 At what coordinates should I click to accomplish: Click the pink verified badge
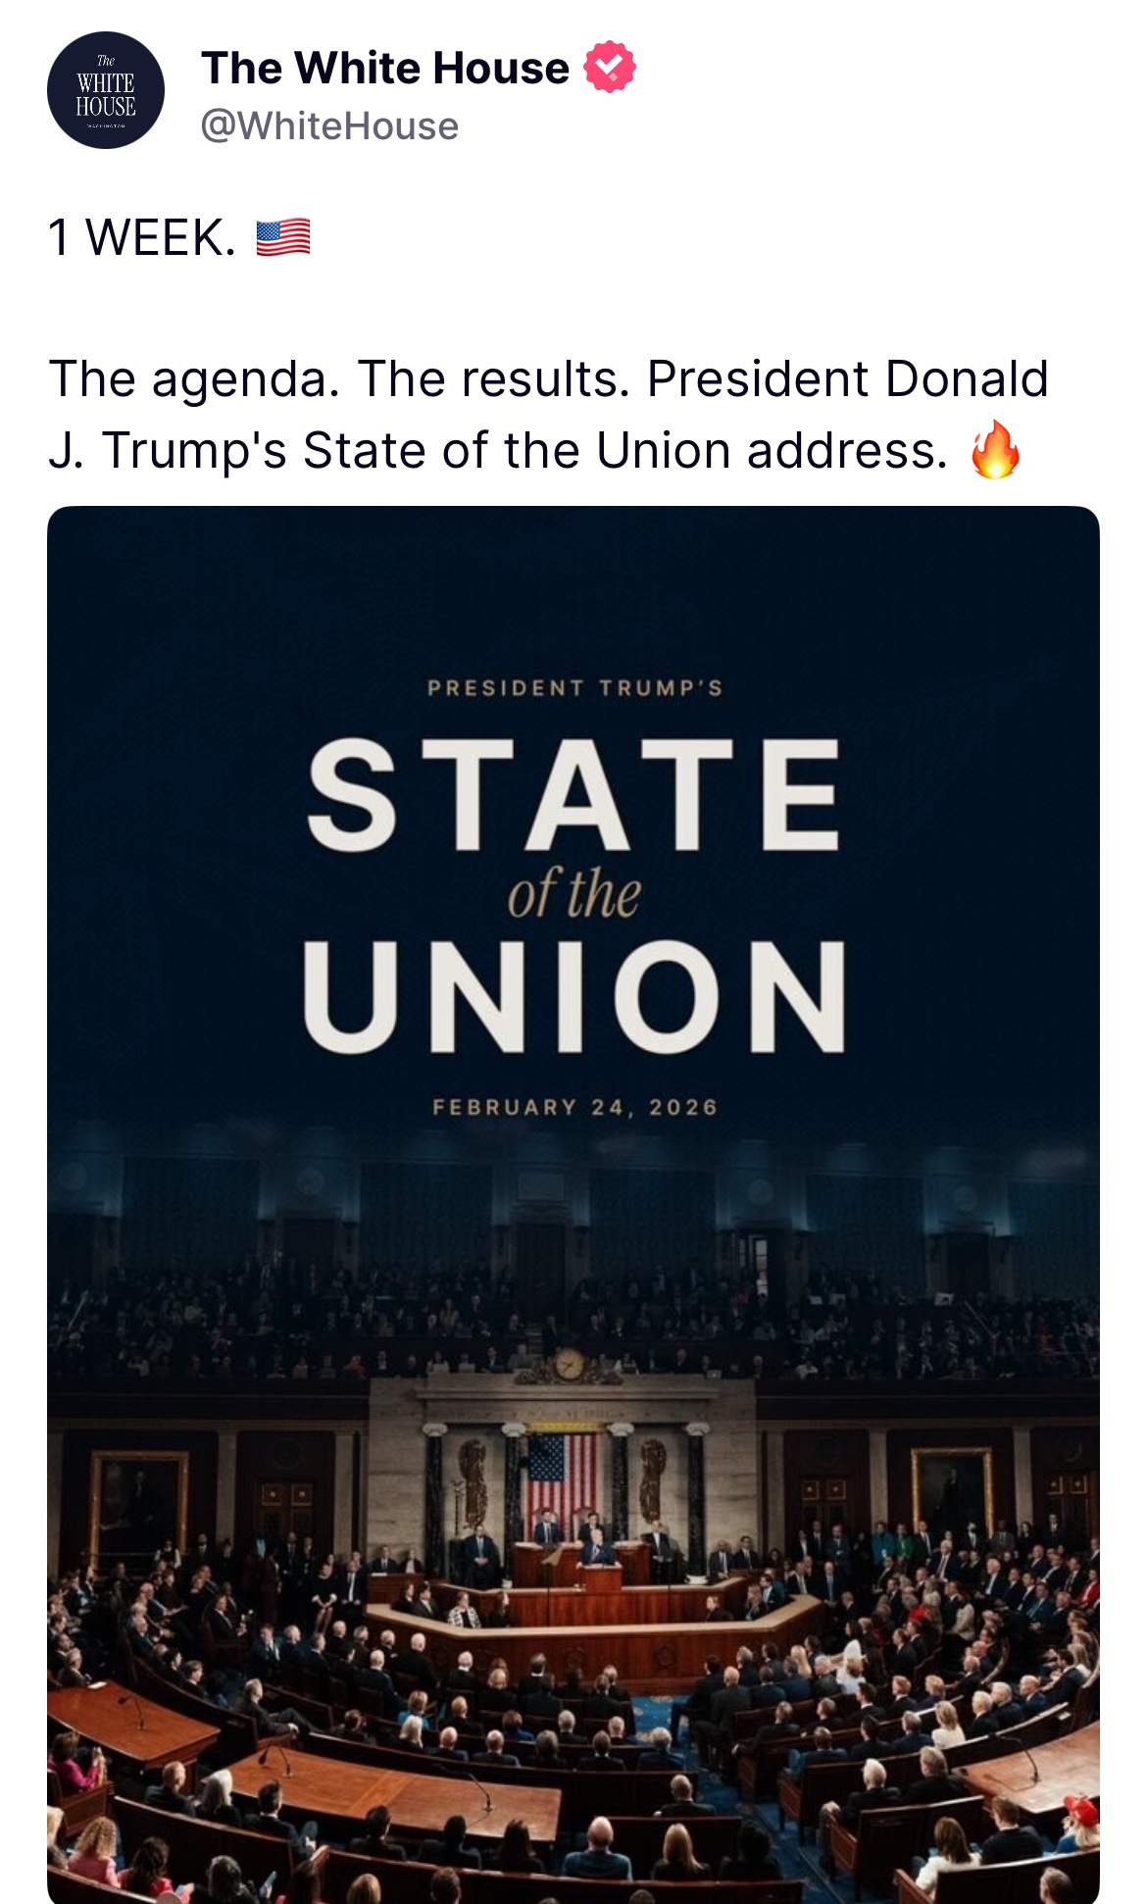[610, 67]
